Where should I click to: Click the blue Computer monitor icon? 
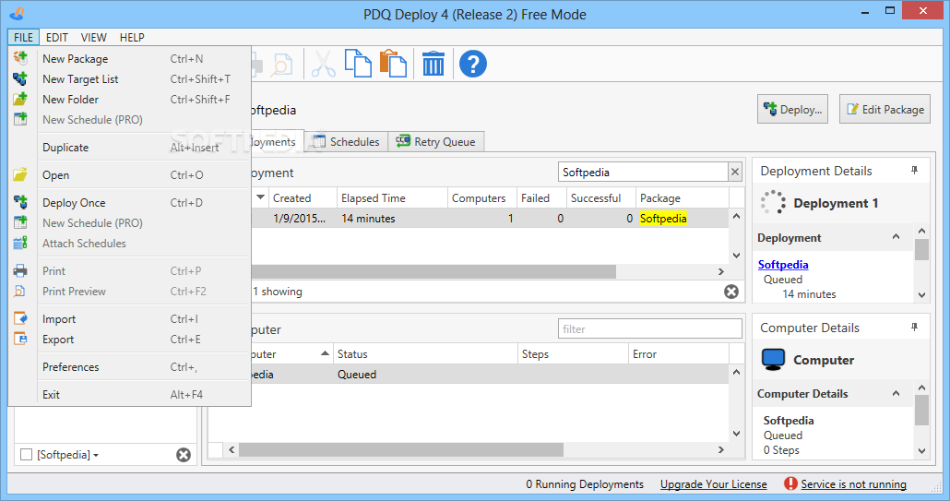[773, 359]
